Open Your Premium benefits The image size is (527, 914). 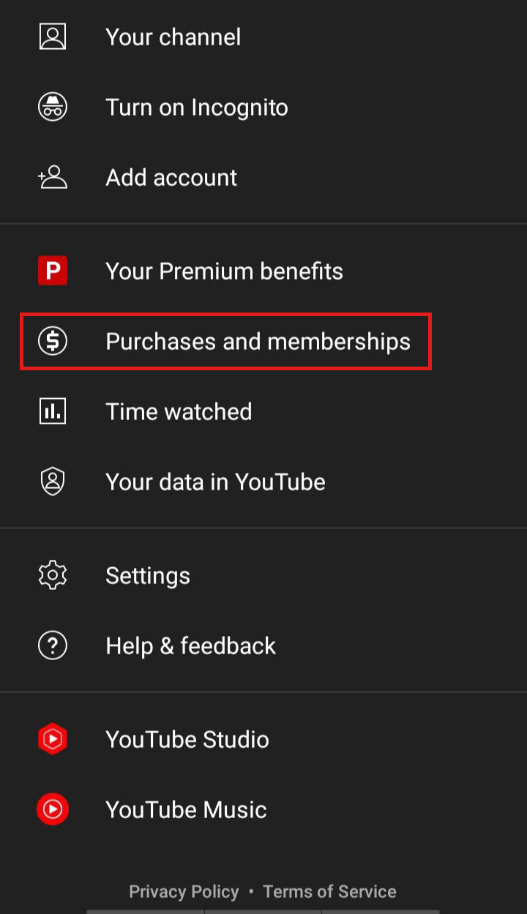[x=263, y=271]
